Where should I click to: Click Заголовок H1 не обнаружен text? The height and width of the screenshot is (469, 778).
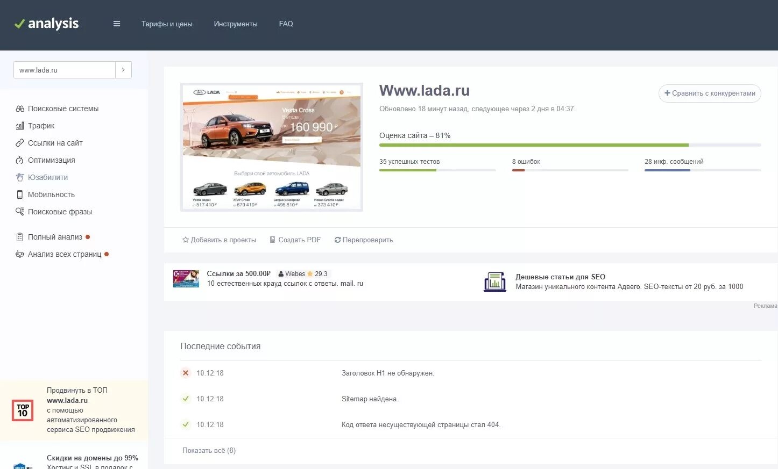[x=388, y=373]
